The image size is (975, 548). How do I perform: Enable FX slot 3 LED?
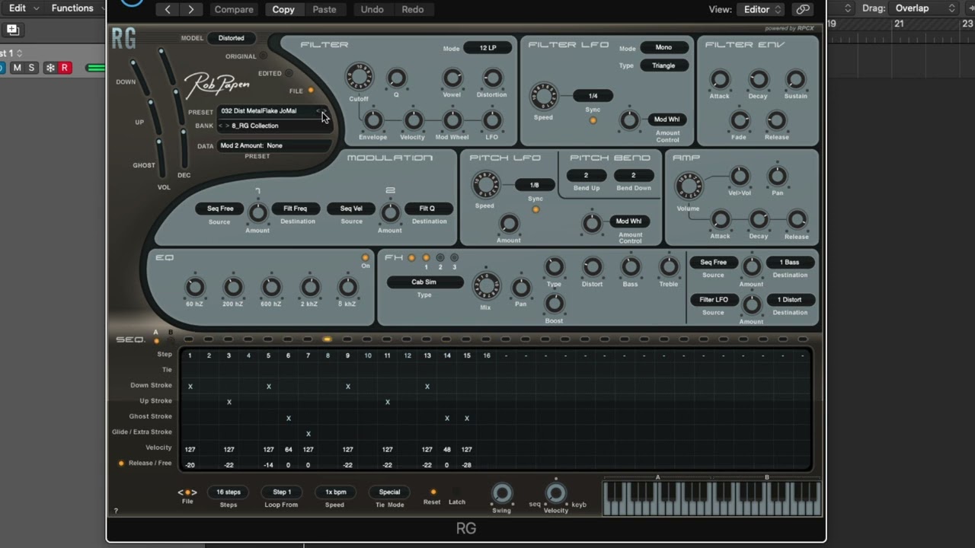[x=455, y=258]
